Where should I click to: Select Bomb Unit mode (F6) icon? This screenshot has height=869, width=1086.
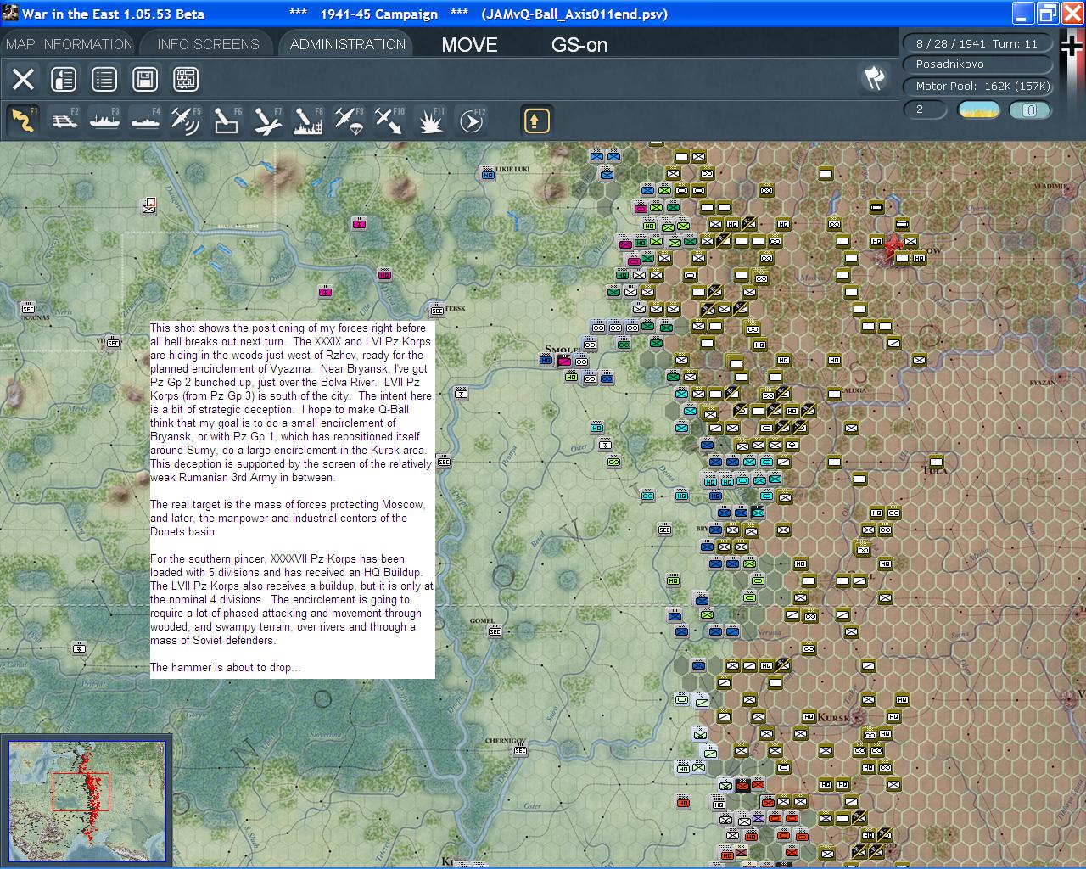[227, 121]
